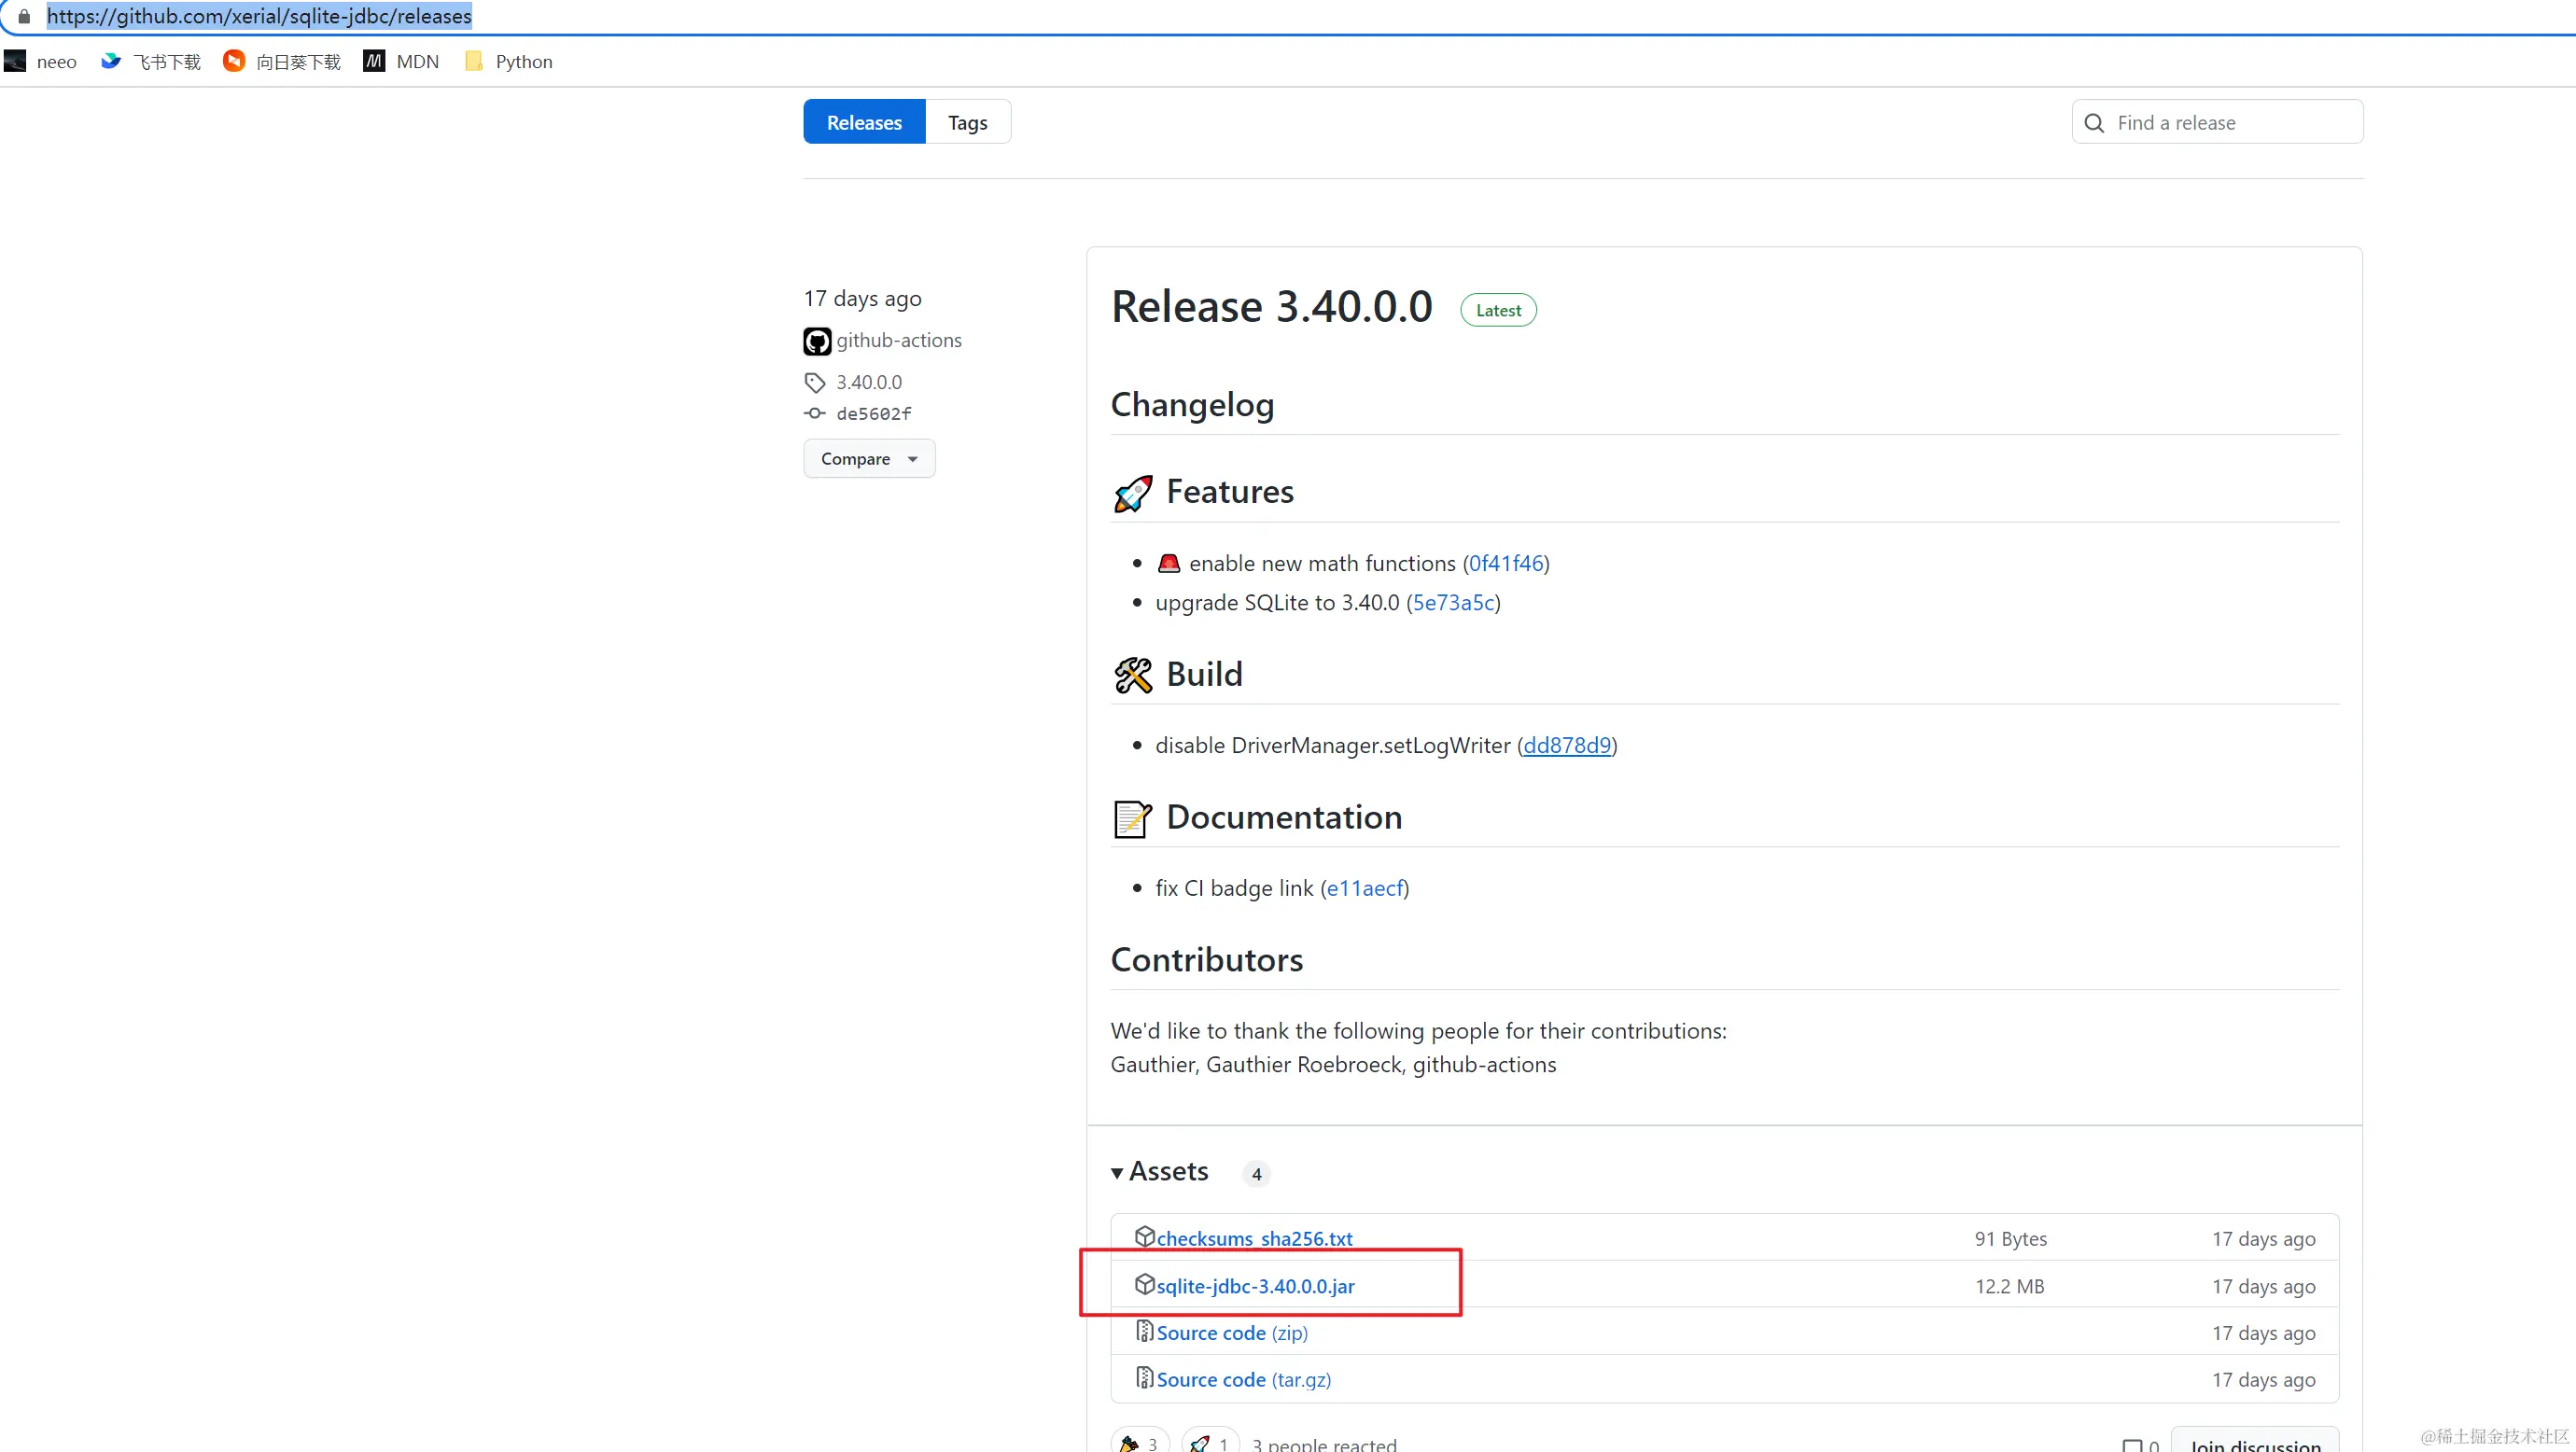Screen dimensions: 2576x1452
Task: Click the Latest badge
Action: [x=1498, y=310]
